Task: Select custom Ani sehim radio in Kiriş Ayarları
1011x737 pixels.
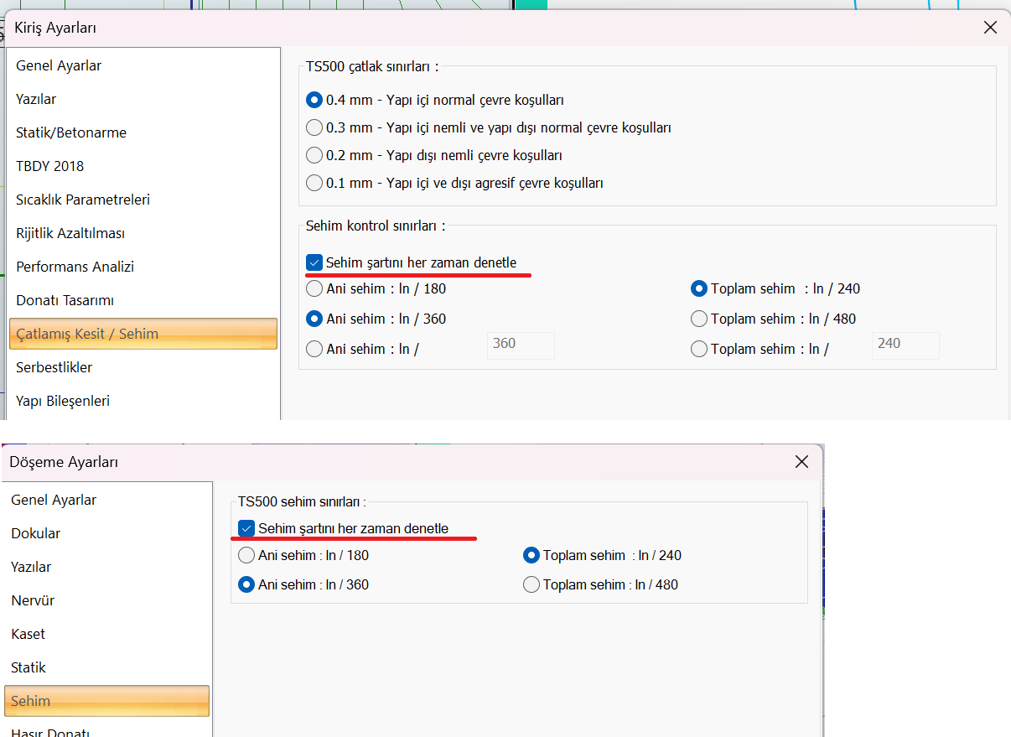Action: [x=314, y=349]
